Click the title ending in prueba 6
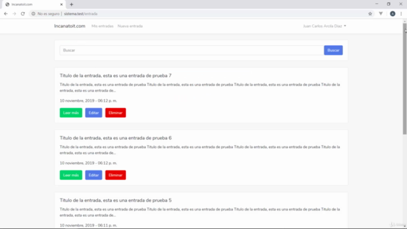This screenshot has height=229, width=407. point(116,138)
